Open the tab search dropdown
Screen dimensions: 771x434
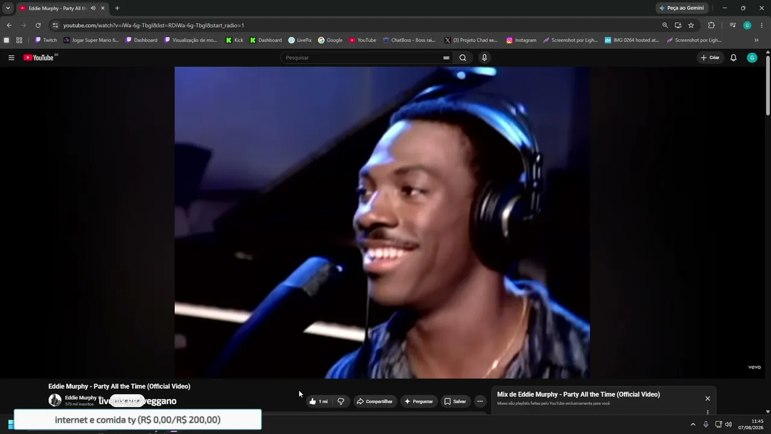click(x=8, y=8)
